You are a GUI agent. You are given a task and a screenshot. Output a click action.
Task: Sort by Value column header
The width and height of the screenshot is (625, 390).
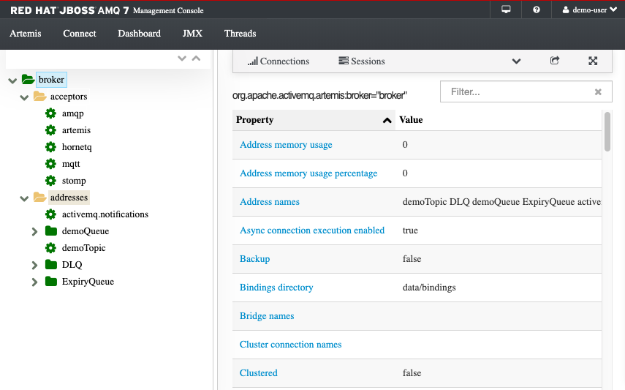coord(411,120)
